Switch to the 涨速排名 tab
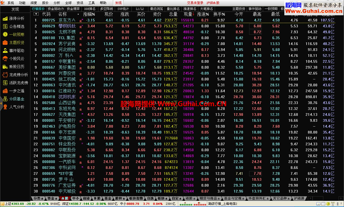The width and height of the screenshot is (344, 207). point(190,9)
